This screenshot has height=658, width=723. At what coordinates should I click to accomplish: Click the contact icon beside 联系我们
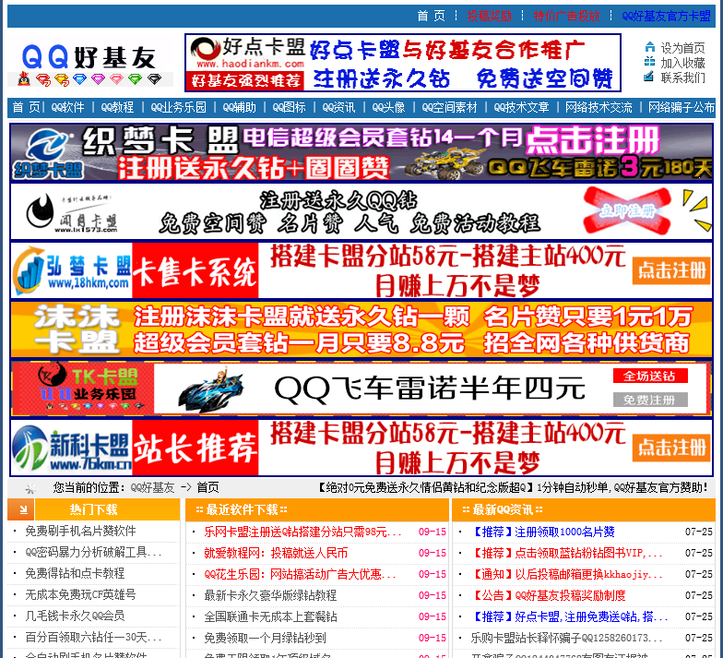pyautogui.click(x=649, y=76)
